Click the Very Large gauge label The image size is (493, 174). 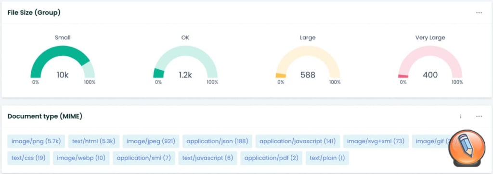point(430,37)
